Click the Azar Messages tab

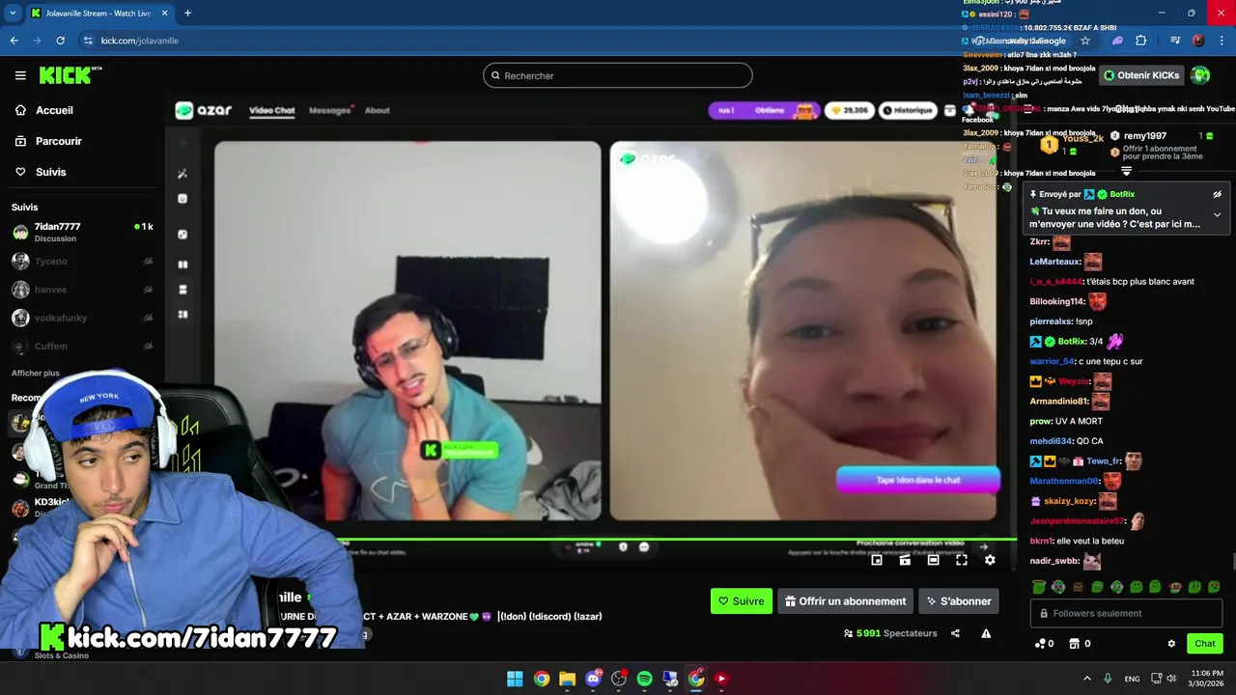click(x=329, y=110)
